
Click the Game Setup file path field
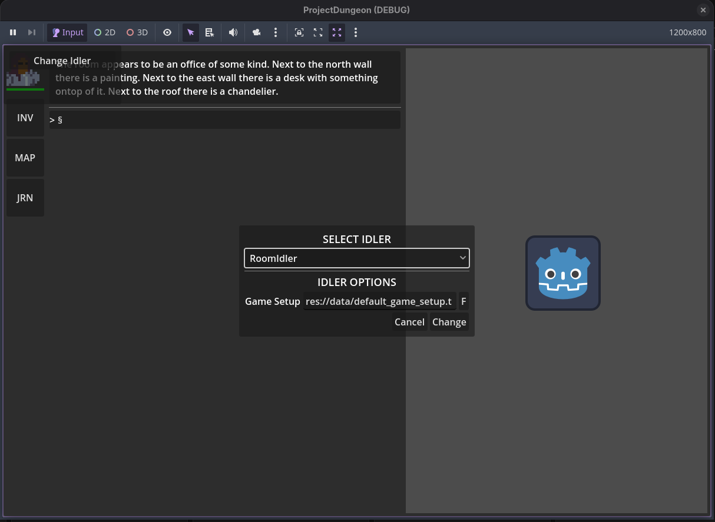(x=379, y=301)
